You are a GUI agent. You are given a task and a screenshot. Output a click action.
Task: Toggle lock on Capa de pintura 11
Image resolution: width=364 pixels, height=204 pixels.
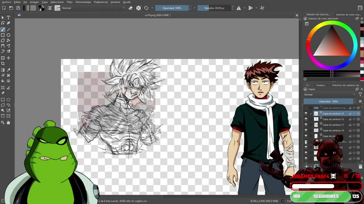coord(350,125)
